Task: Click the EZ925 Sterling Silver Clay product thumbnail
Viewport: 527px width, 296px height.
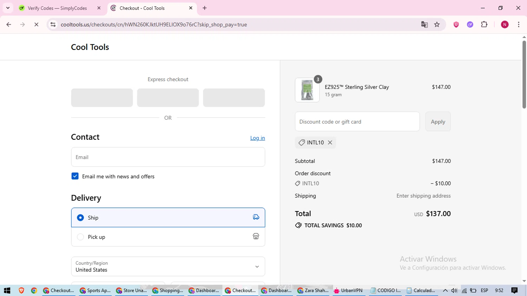Action: tap(307, 90)
